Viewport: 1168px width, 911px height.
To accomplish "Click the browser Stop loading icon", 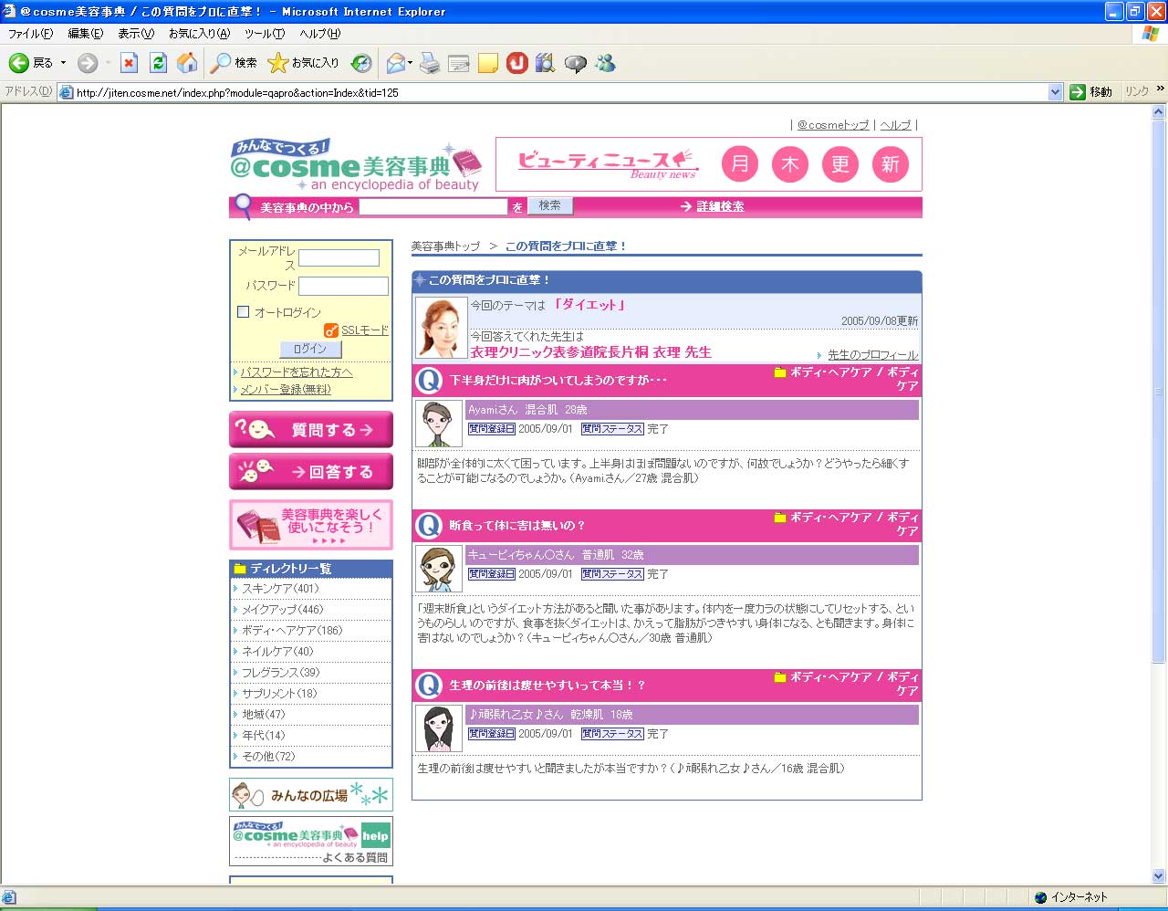I will (x=129, y=63).
